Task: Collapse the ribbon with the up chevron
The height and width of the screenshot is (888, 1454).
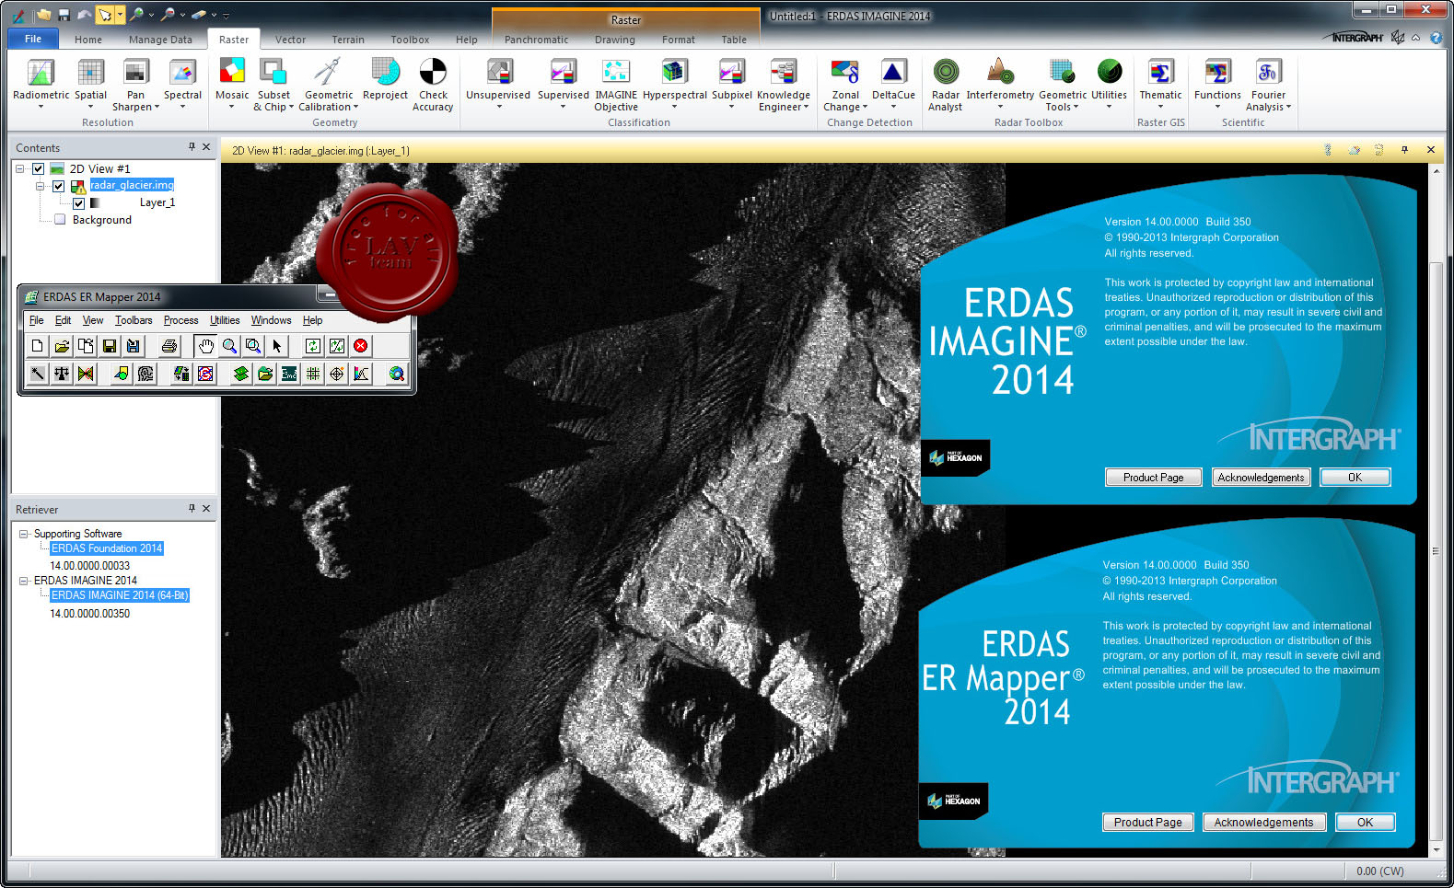Action: [1416, 38]
